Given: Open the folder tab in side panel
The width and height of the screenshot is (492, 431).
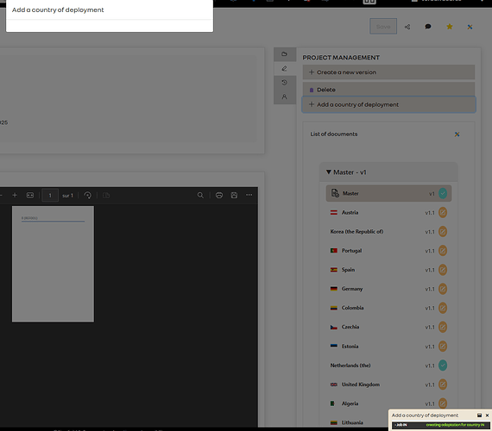Looking at the screenshot, I should [285, 54].
